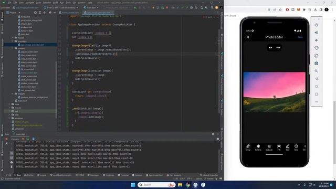Open Dart Analysis tool window

(x=174, y=175)
